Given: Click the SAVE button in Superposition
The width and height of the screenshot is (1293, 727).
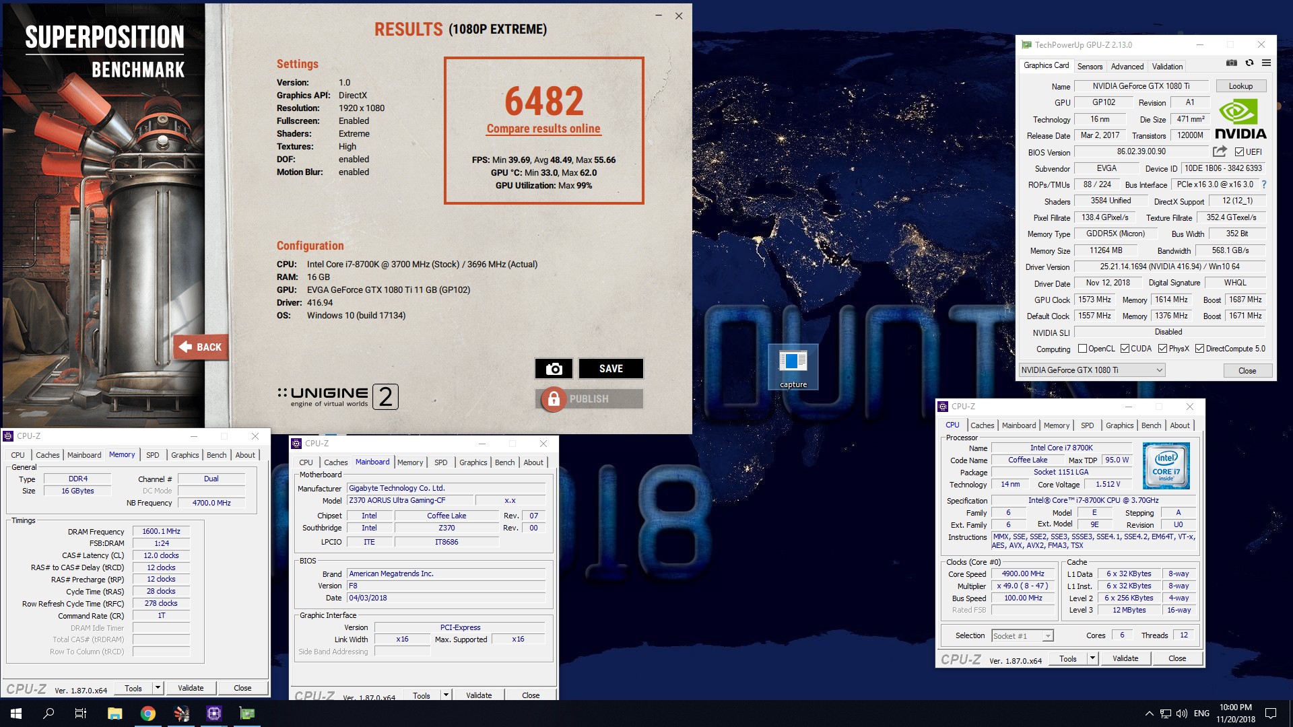Looking at the screenshot, I should point(611,368).
